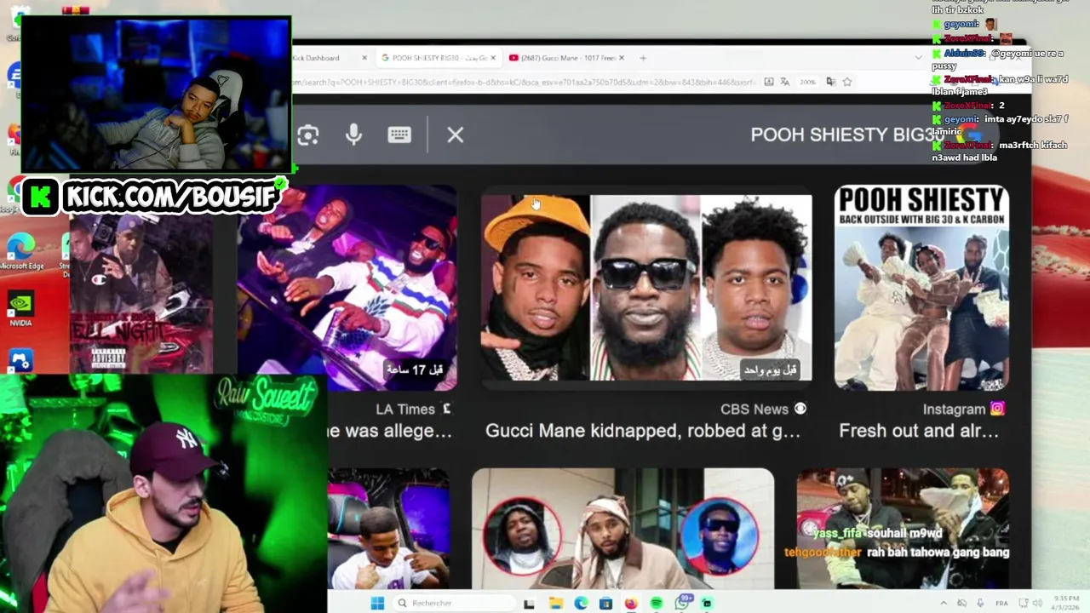Click the tray microphone icon
This screenshot has height=613, width=1090.
pyautogui.click(x=980, y=603)
